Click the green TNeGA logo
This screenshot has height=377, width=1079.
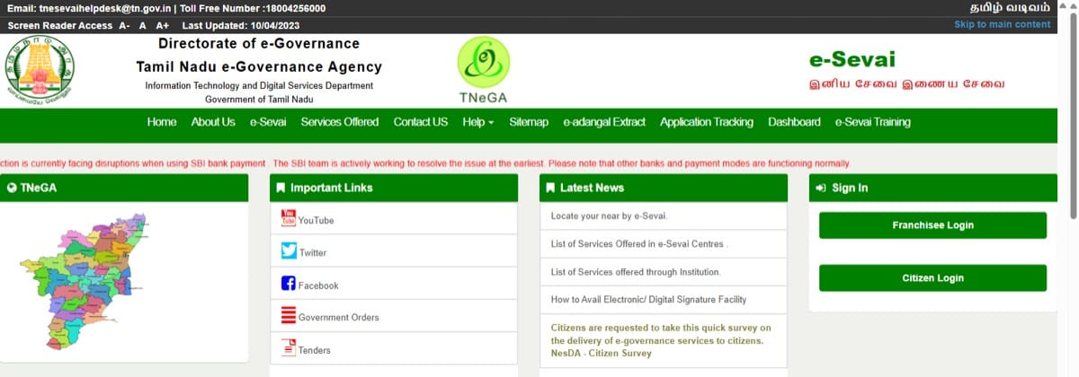[484, 70]
